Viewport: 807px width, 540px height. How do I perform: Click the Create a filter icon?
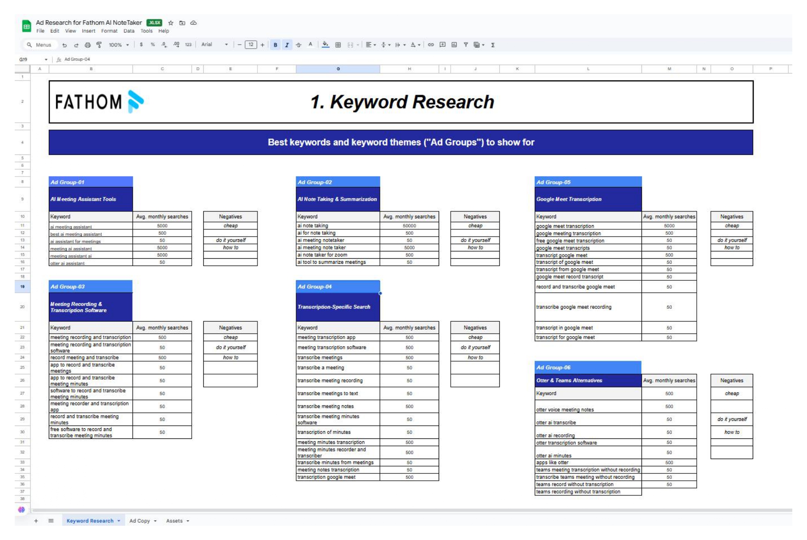pos(466,45)
